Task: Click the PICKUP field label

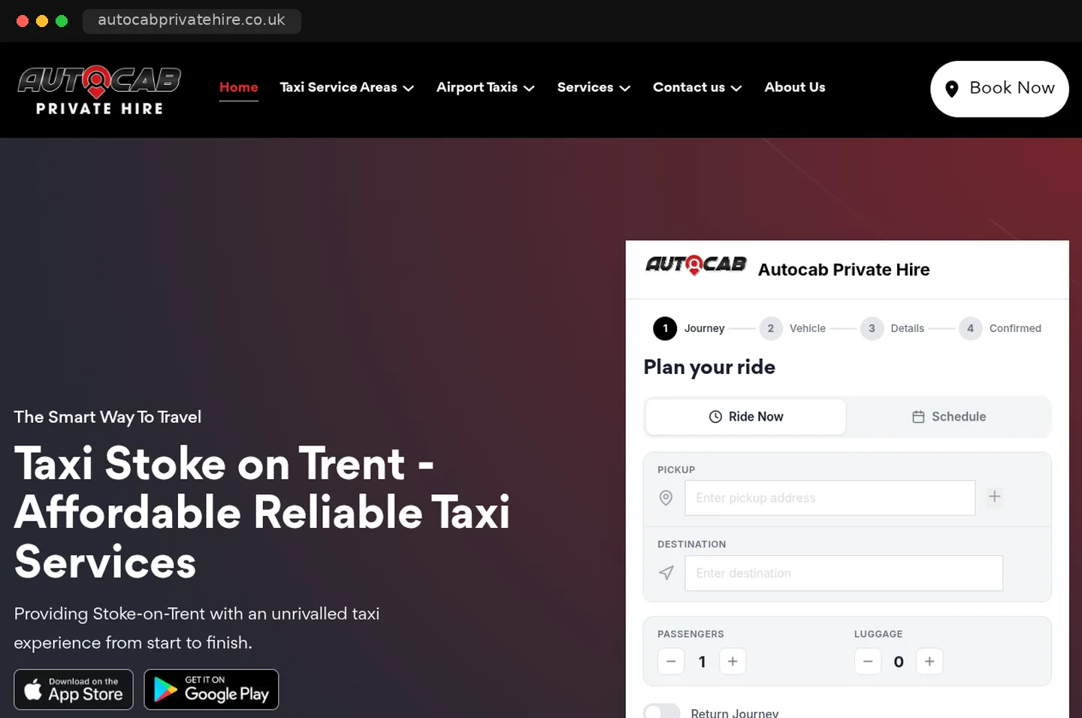Action: click(x=676, y=470)
